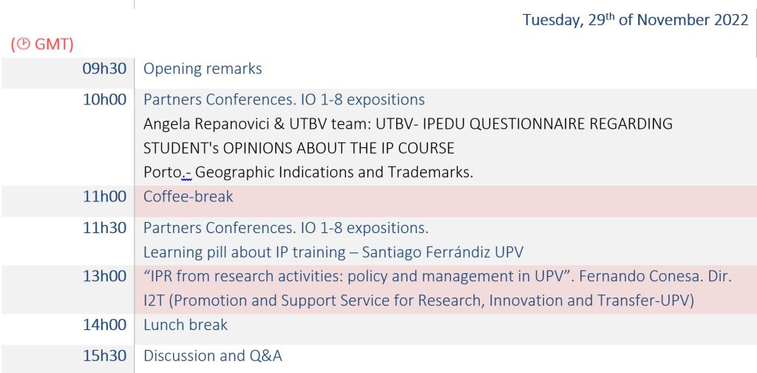Select the Discussion and Q&A entry
The height and width of the screenshot is (373, 757).
[212, 356]
